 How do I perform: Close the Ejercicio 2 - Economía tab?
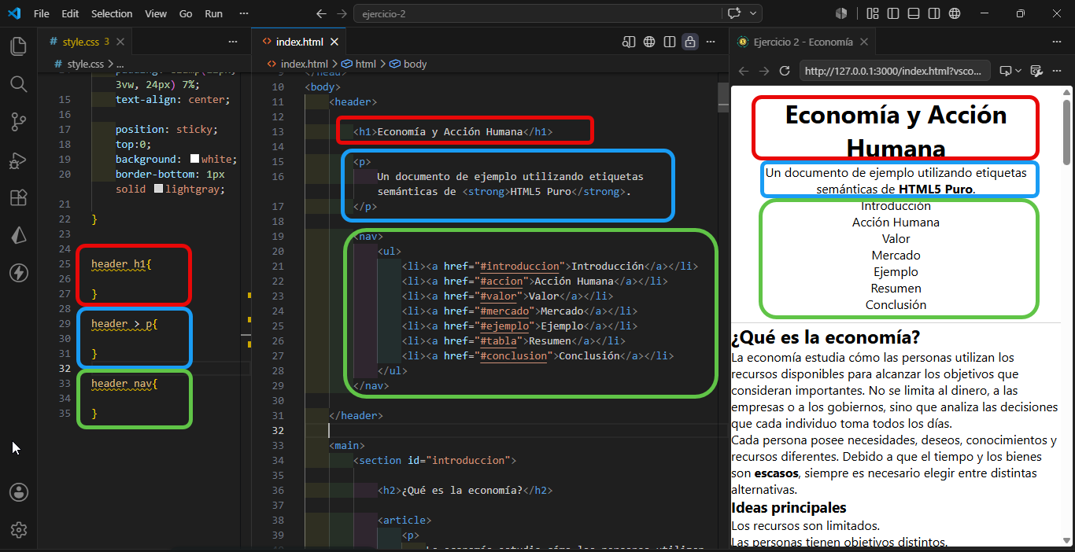click(x=863, y=42)
